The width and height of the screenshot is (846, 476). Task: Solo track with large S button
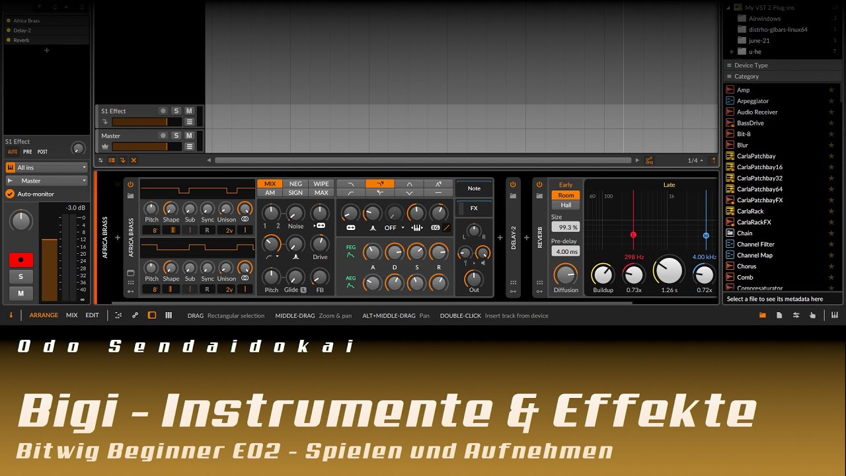tap(21, 277)
